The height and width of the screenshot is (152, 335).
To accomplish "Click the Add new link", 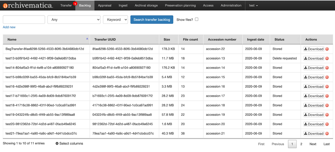I will click(9, 27).
